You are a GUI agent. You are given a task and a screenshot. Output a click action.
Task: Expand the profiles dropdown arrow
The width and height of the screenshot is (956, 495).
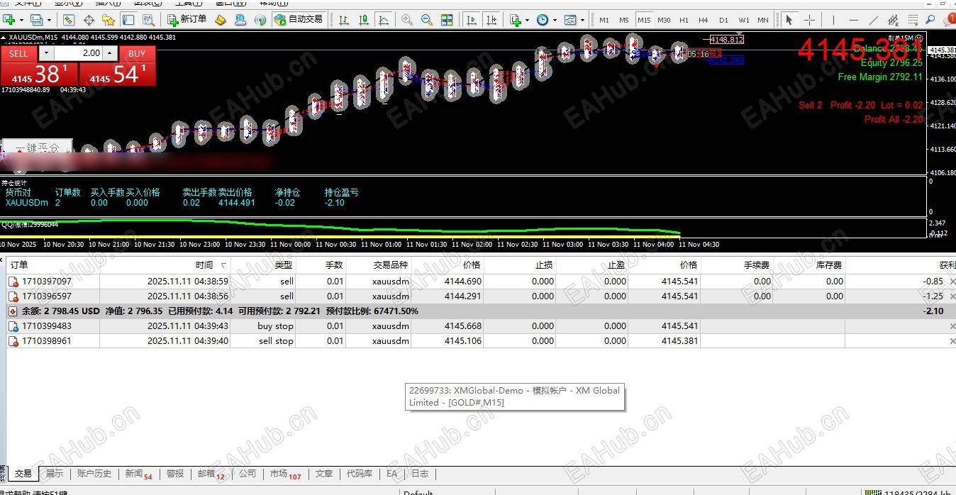[x=50, y=20]
